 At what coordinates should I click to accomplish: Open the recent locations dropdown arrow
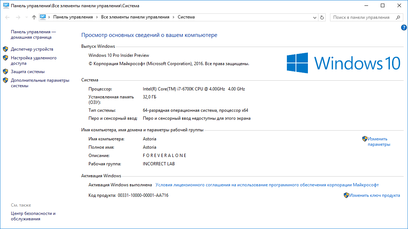tap(26, 17)
